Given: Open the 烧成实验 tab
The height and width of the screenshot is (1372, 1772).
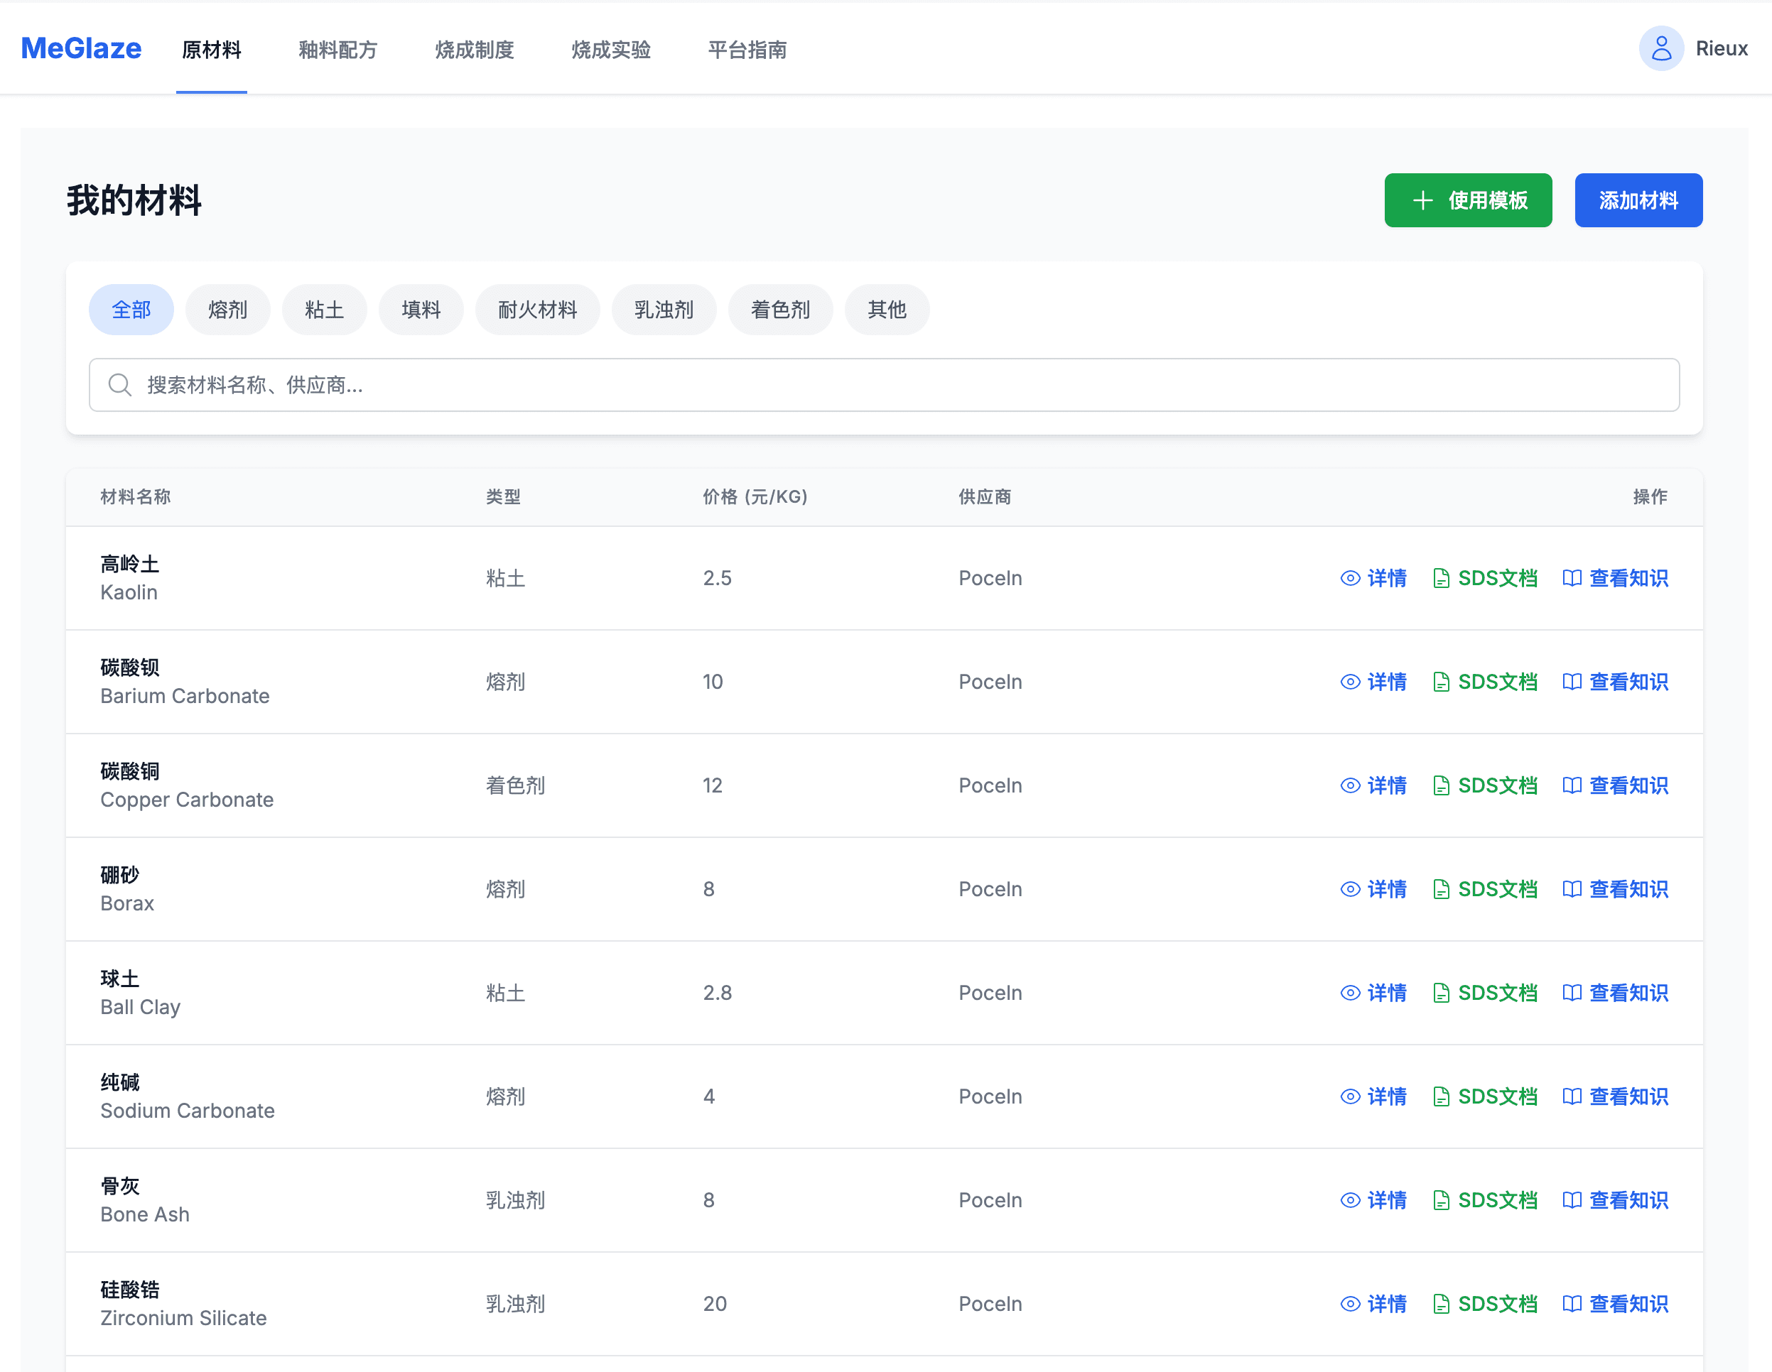Looking at the screenshot, I should click(611, 50).
